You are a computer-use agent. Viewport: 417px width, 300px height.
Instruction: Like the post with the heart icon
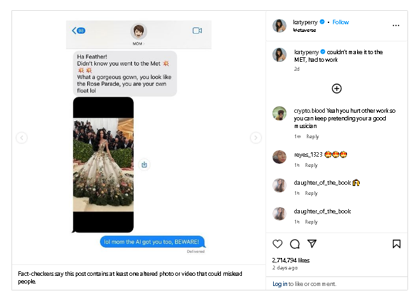pyautogui.click(x=278, y=244)
